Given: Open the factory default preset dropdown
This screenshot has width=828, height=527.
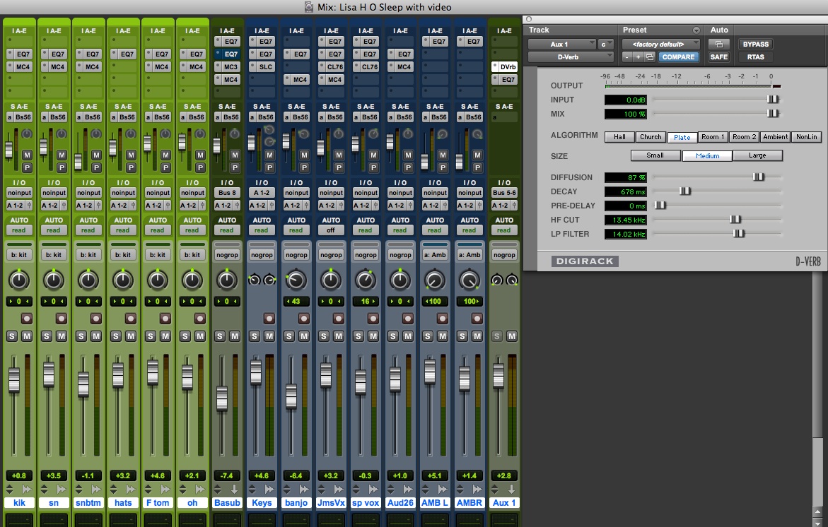Looking at the screenshot, I should [x=660, y=45].
